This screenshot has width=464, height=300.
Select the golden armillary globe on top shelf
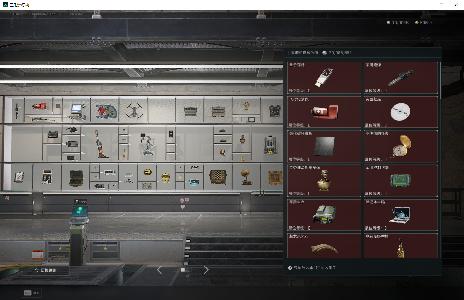[x=246, y=106]
